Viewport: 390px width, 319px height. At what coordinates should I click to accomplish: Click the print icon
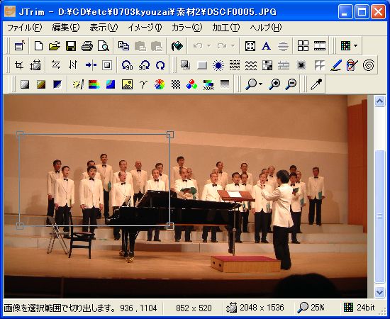(x=87, y=46)
